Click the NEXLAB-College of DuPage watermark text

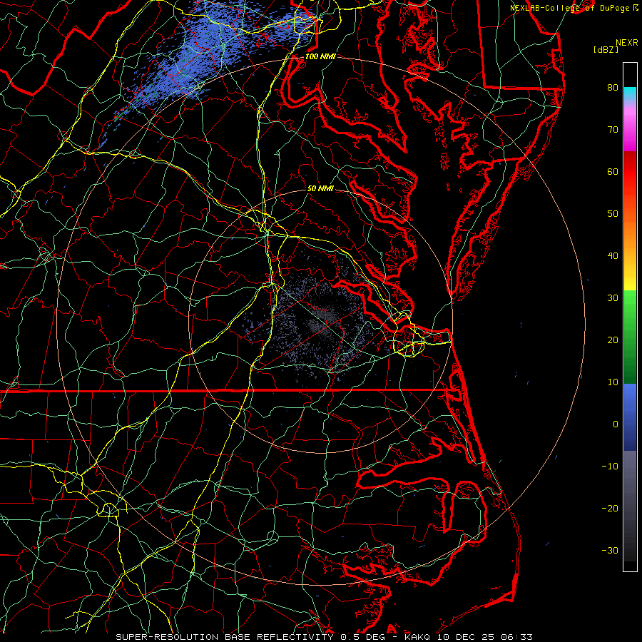click(571, 8)
